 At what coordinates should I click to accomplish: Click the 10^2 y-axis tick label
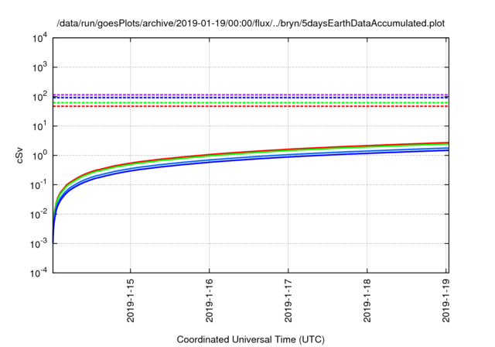[39, 97]
